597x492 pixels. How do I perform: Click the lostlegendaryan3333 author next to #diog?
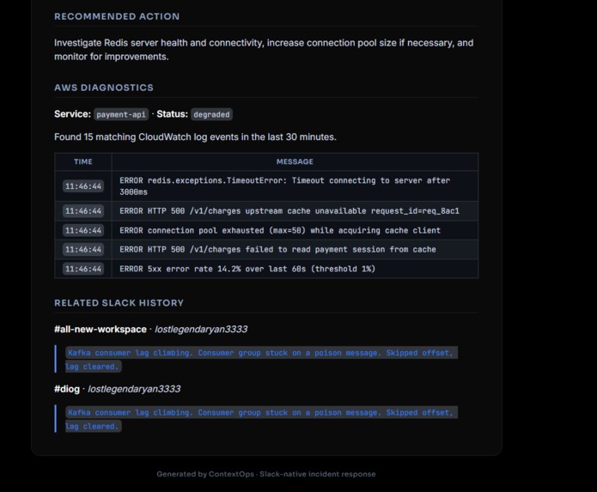pyautogui.click(x=134, y=389)
